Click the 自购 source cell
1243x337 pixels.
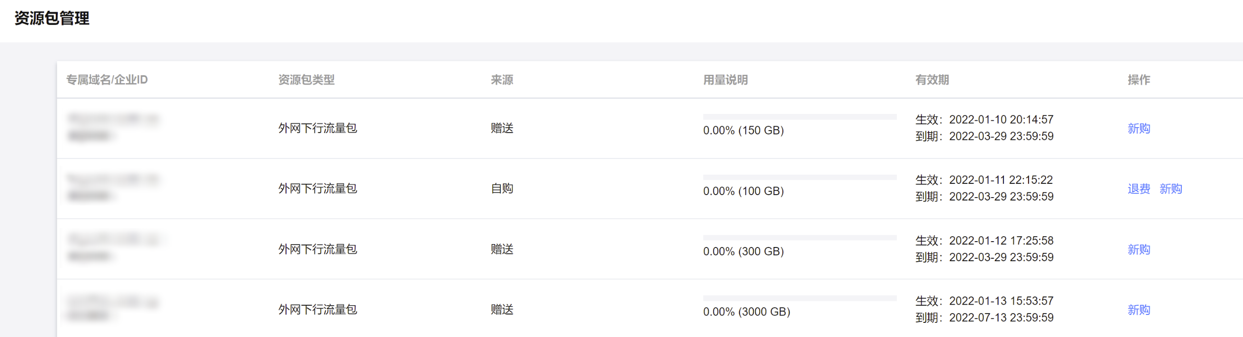(502, 189)
